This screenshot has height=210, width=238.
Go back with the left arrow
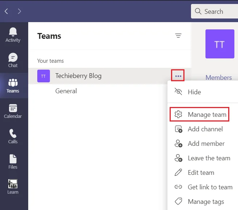coord(6,11)
